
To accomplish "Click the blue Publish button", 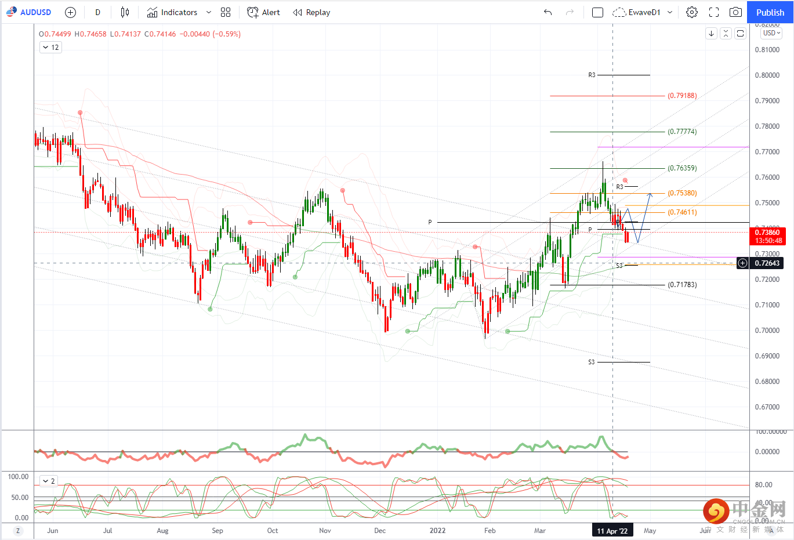I will point(770,12).
